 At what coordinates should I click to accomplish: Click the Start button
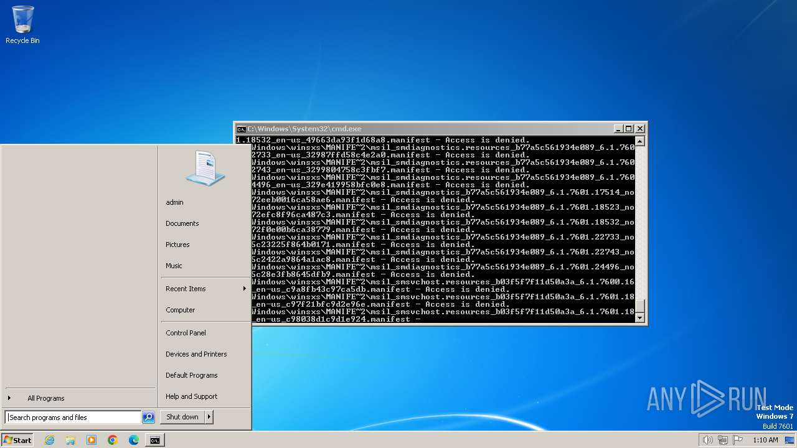[x=17, y=440]
